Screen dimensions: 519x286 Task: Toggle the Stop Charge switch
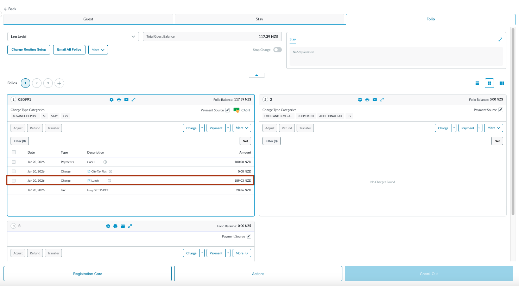coord(278,50)
